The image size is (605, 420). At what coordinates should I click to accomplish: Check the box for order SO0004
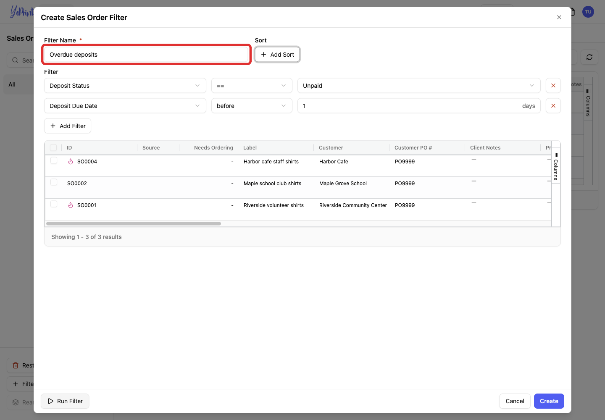click(54, 160)
